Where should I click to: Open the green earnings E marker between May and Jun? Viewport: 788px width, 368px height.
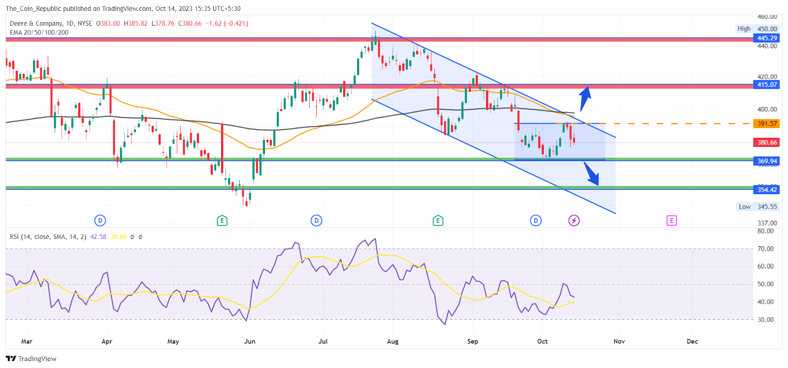coord(222,221)
